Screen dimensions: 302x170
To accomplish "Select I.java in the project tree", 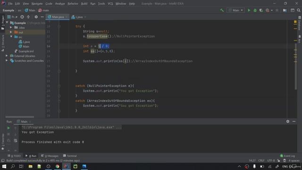I will 24,42.
